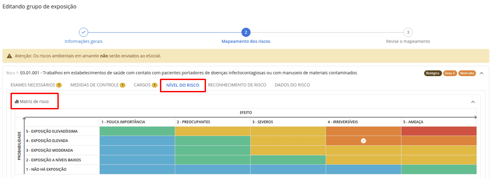Select blue cell: Exposição elevada, Pouca importância
Image resolution: width=493 pixels, height=178 pixels.
click(137, 141)
